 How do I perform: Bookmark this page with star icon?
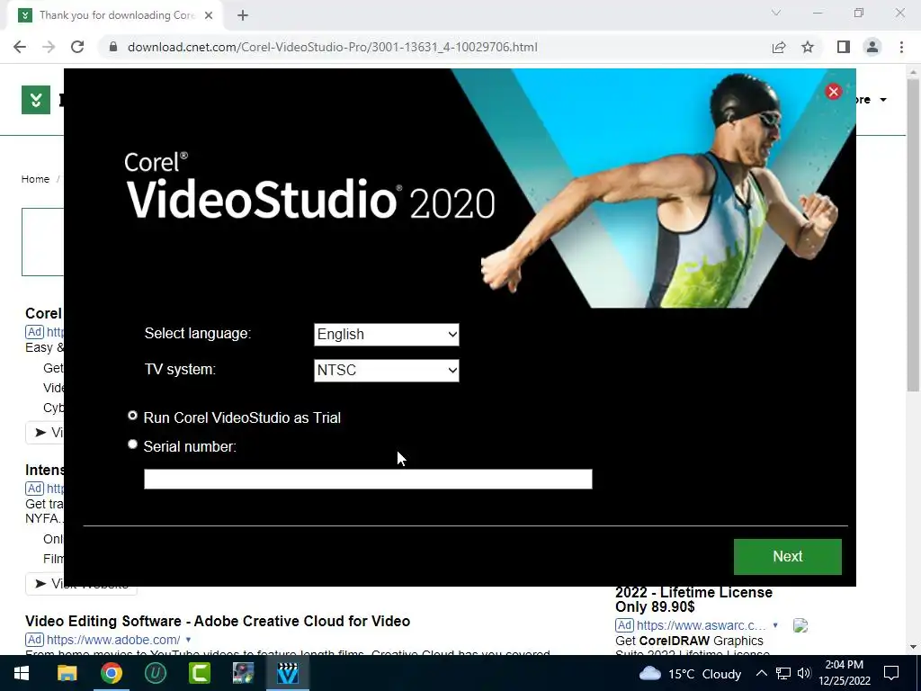(x=808, y=47)
